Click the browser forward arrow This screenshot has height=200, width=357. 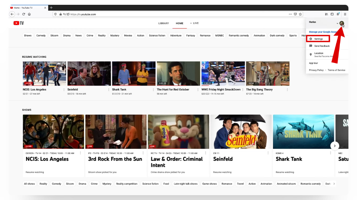click(18, 14)
